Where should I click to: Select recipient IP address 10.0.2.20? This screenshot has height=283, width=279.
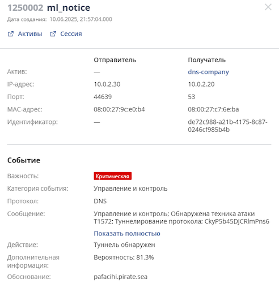[201, 84]
